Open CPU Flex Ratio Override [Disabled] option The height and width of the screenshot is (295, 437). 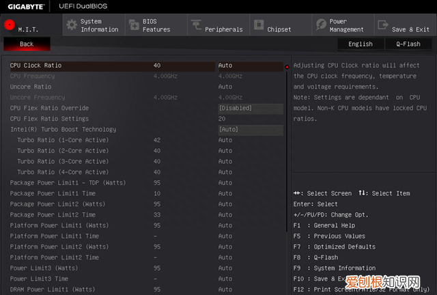[x=250, y=109]
